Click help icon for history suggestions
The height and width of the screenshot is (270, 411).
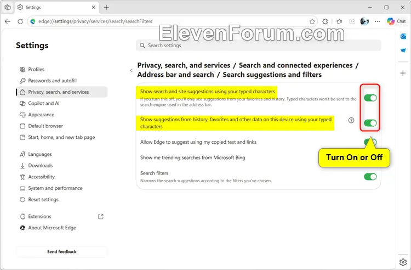click(351, 120)
